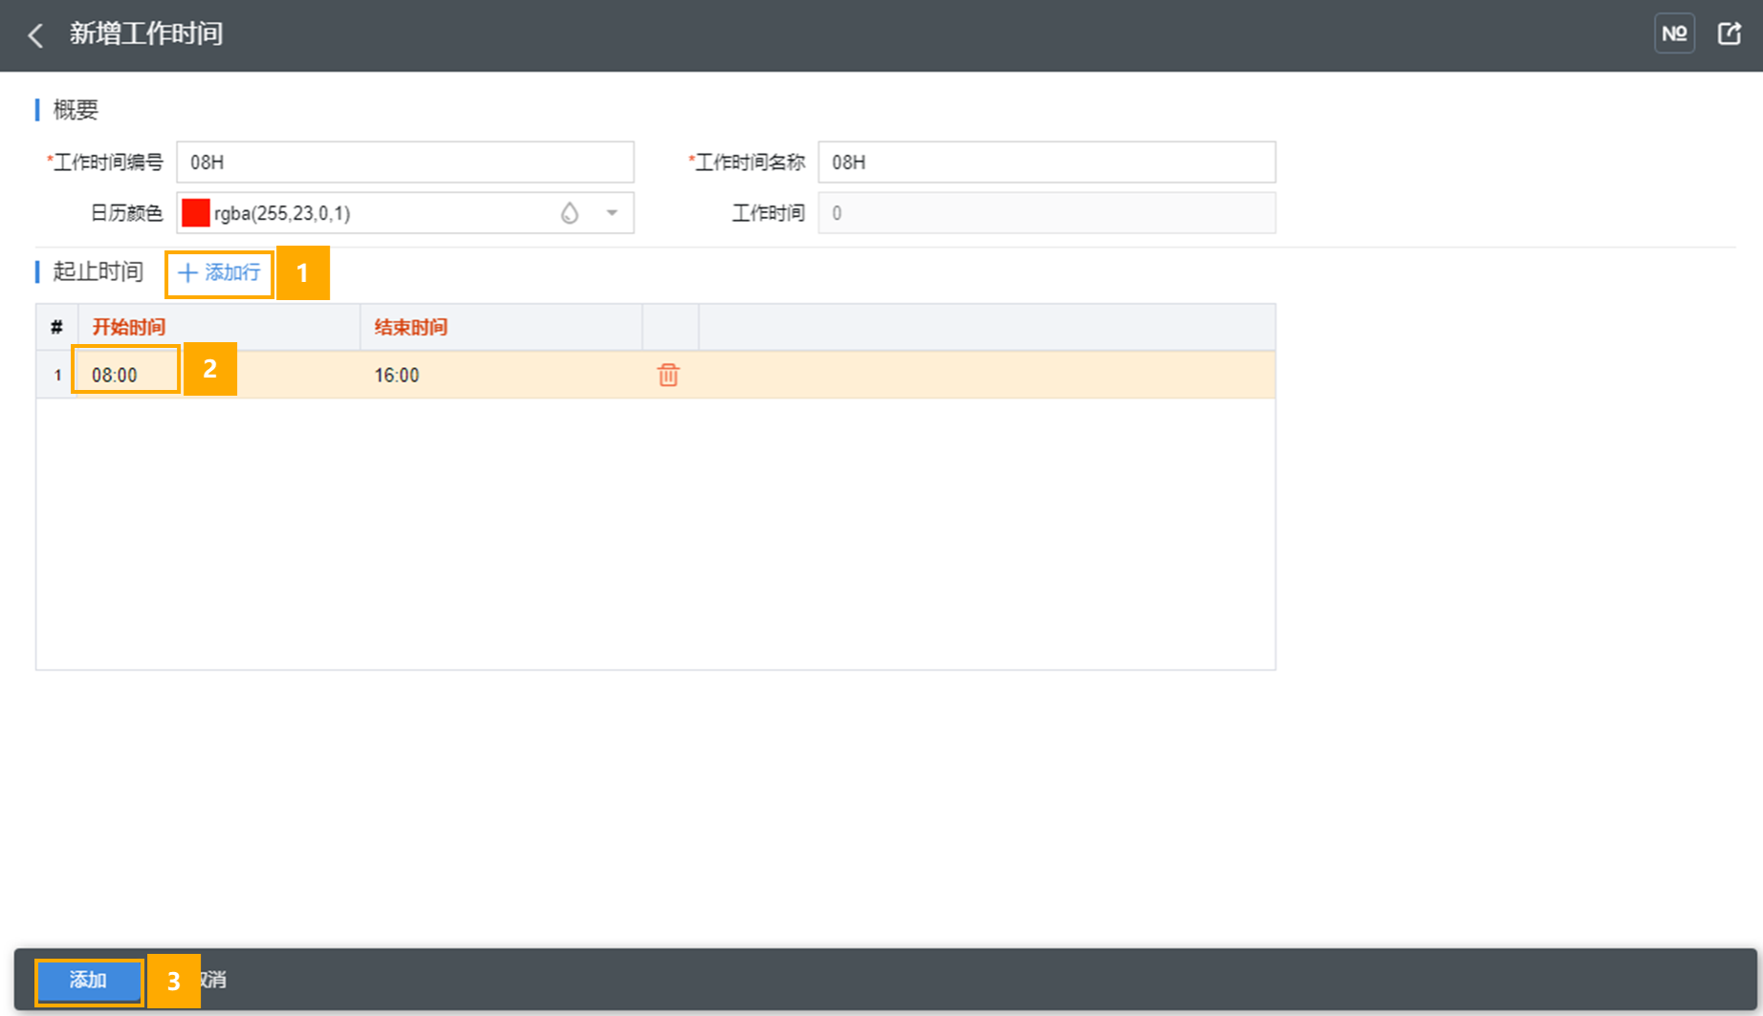The height and width of the screenshot is (1016, 1763).
Task: Focus the 工作时间编号 input field
Action: [x=404, y=162]
